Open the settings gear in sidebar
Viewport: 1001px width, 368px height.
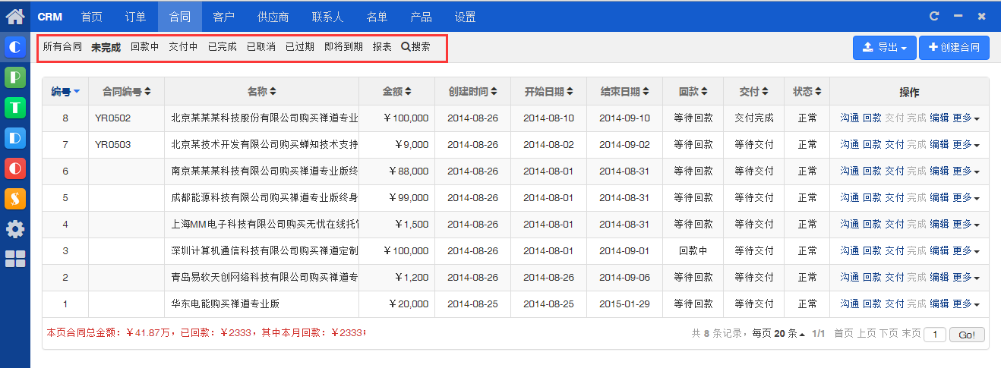coord(15,229)
